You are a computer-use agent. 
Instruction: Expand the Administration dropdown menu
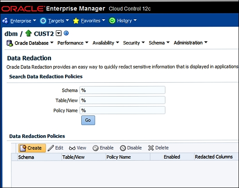pos(191,43)
